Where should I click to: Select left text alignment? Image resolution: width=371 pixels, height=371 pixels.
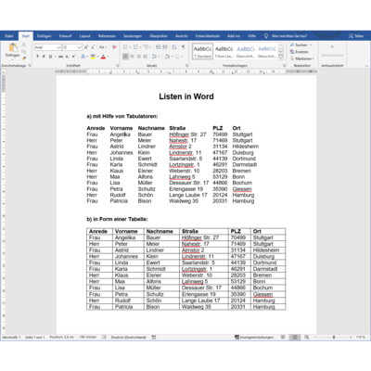click(x=125, y=57)
